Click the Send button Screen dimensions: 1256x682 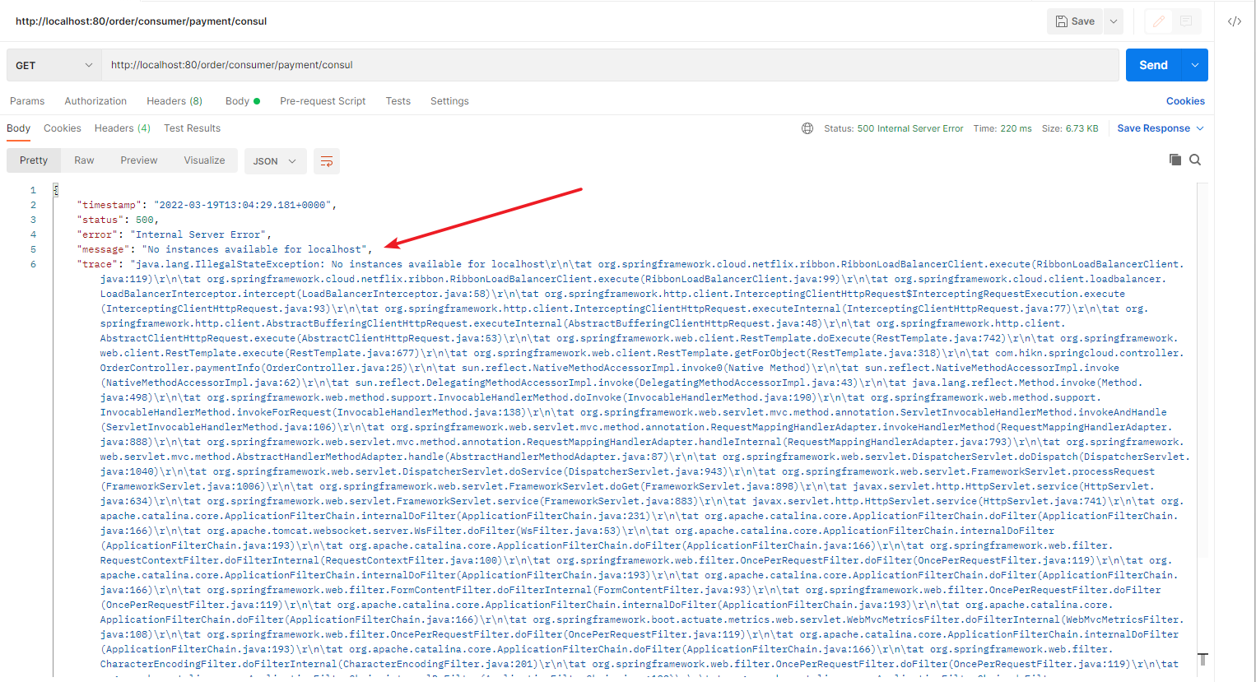tap(1153, 64)
